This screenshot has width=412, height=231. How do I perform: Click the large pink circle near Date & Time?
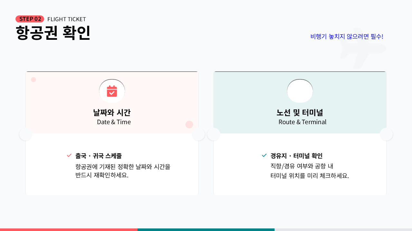[189, 124]
